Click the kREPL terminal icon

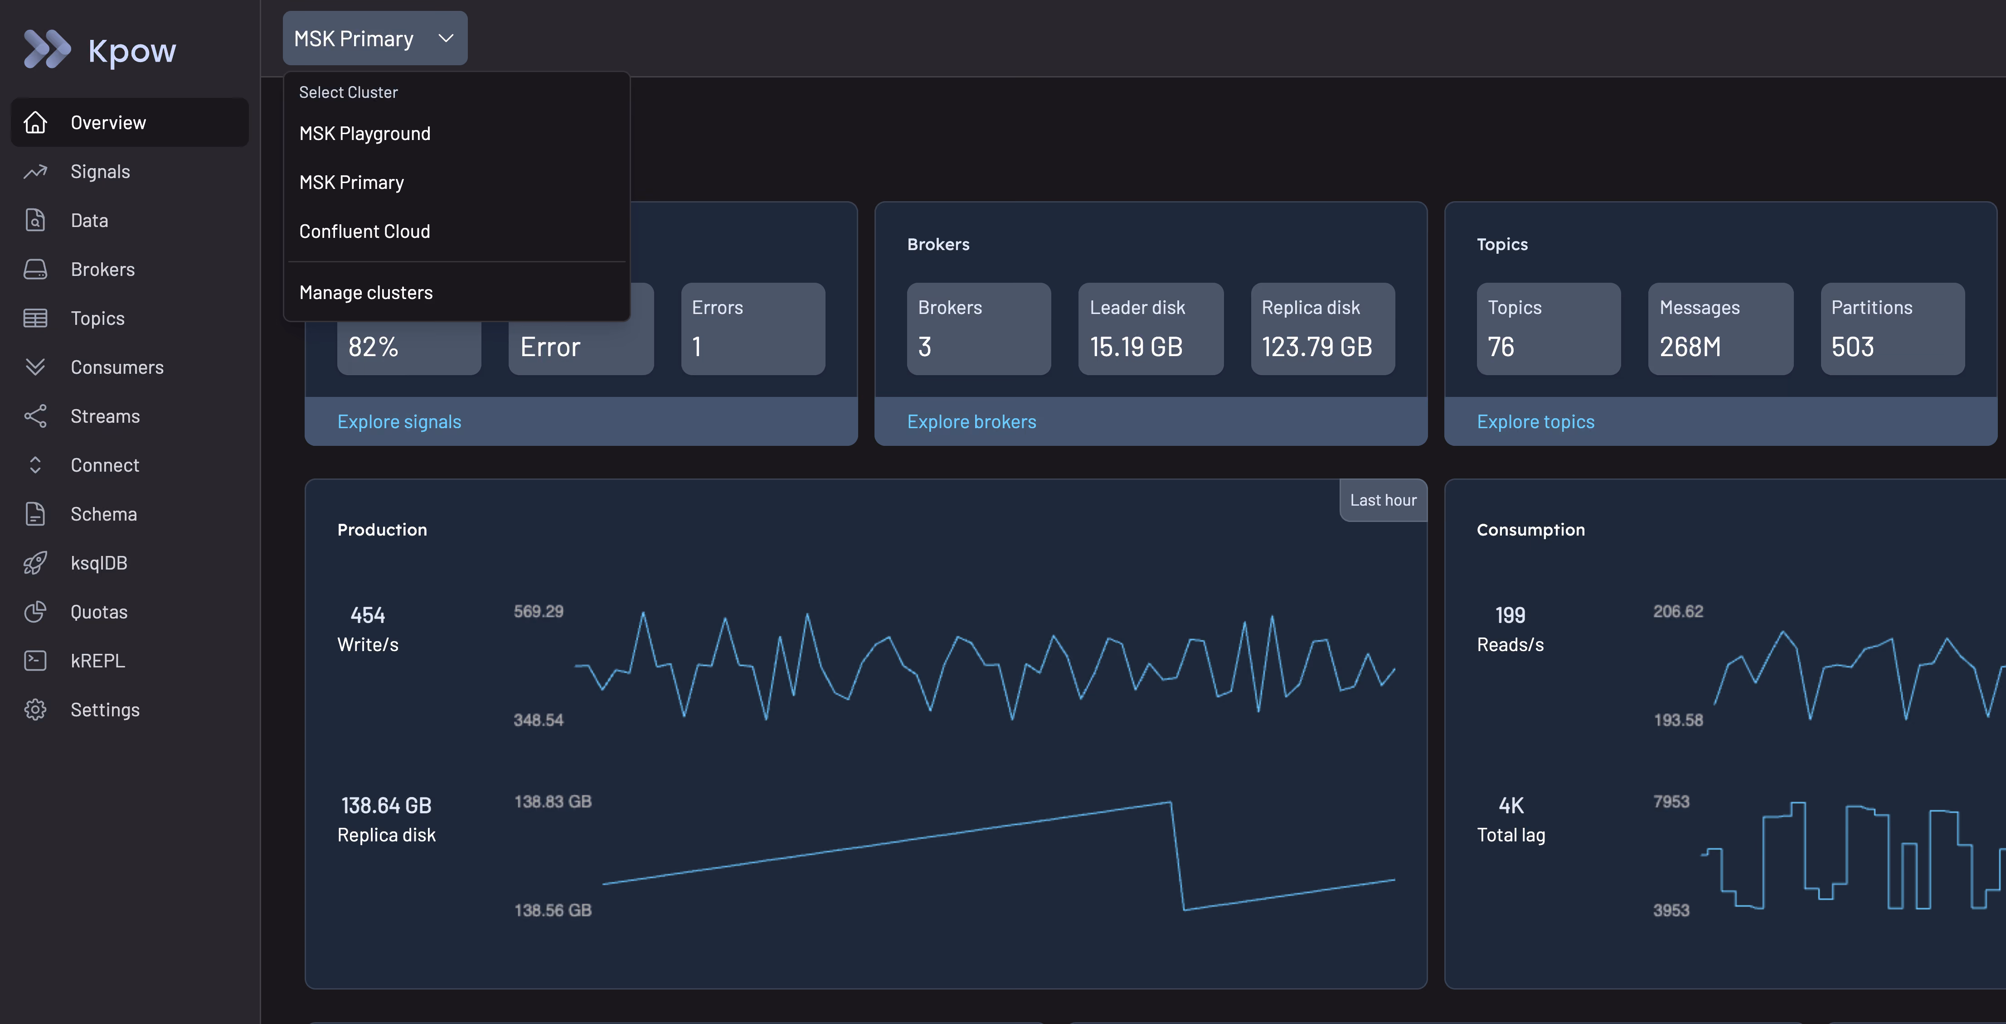coord(35,661)
